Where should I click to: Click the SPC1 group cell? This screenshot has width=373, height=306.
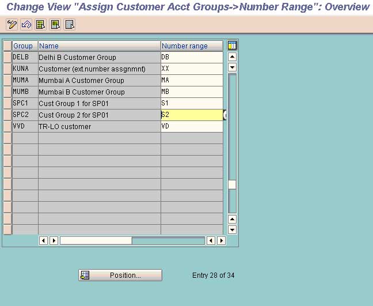pyautogui.click(x=25, y=103)
